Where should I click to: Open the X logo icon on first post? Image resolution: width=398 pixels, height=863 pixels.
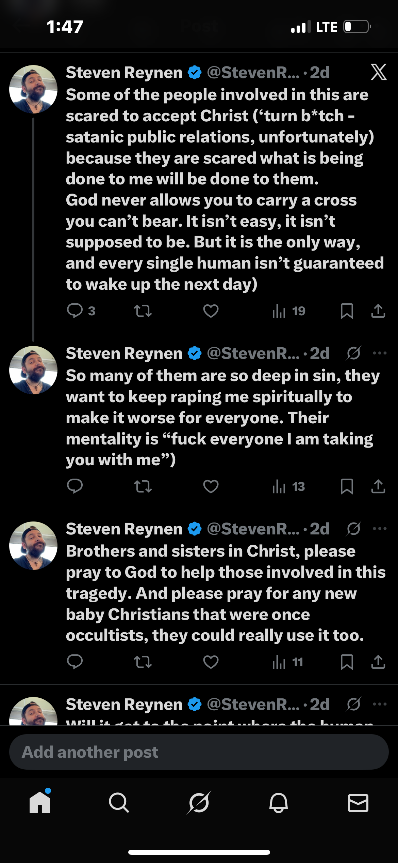click(379, 72)
